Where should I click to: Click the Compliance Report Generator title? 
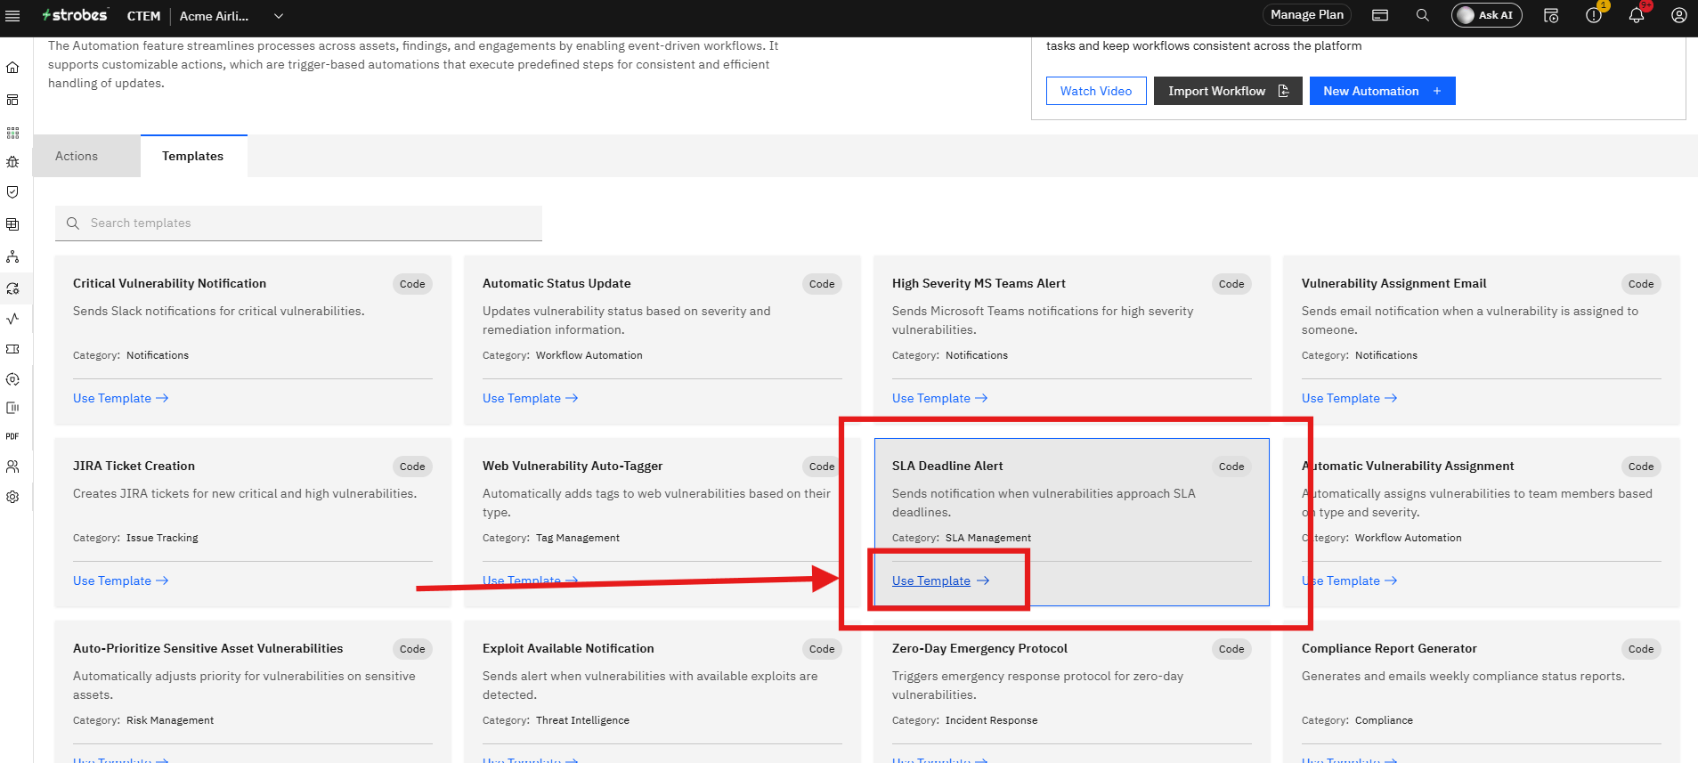click(x=1389, y=648)
